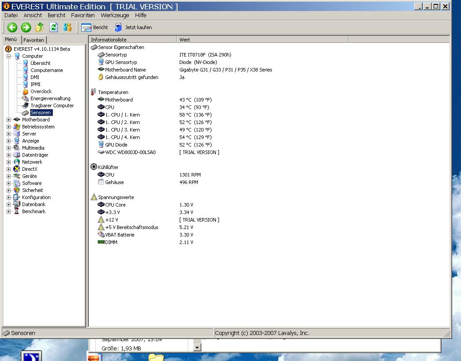Click the Jetzt kaufen toolbar button
The height and width of the screenshot is (361, 461).
click(133, 27)
